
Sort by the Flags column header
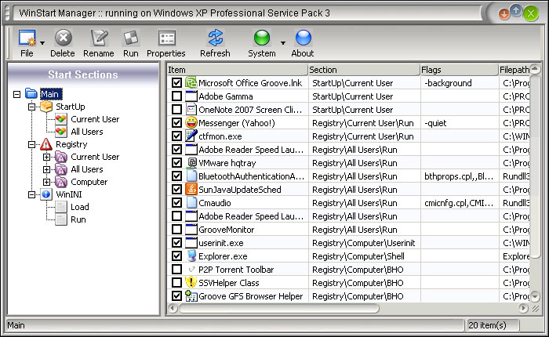tap(460, 70)
